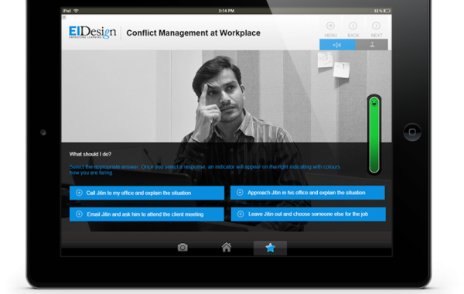Click plus icon beside 'Approach Jitin' option

(x=240, y=193)
